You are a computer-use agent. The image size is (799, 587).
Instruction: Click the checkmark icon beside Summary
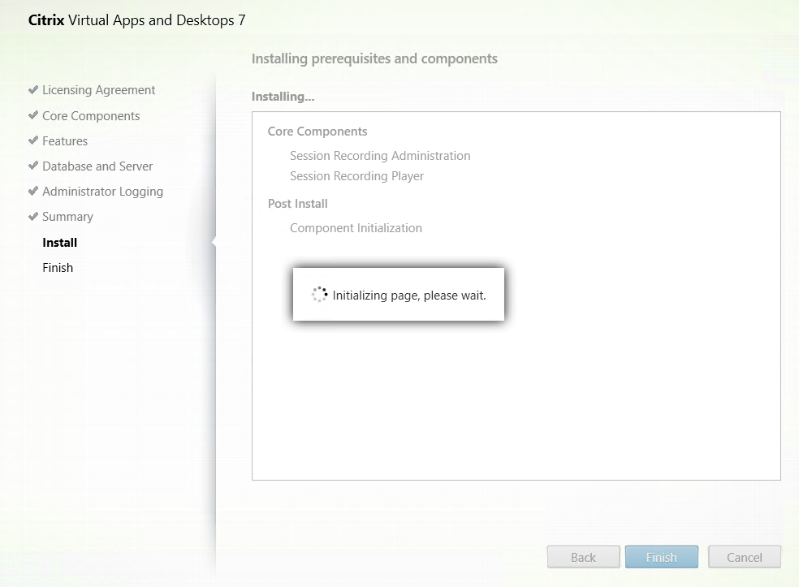tap(33, 217)
